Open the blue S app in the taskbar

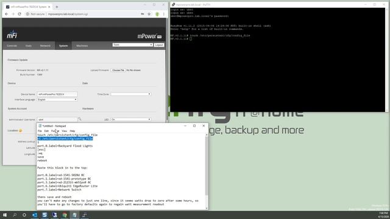coord(44,215)
